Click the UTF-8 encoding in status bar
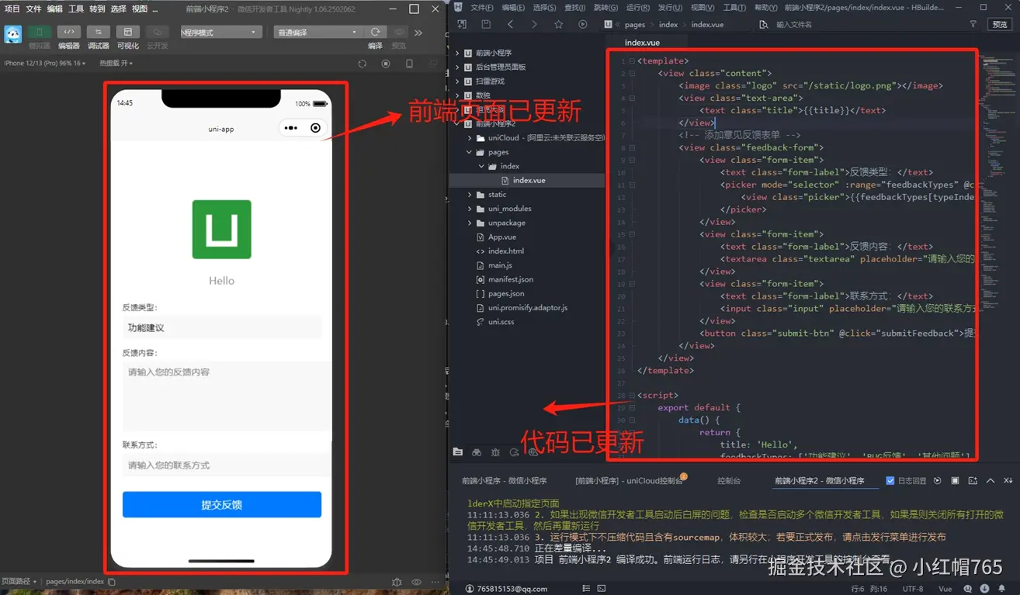This screenshot has height=595, width=1020. point(912,589)
